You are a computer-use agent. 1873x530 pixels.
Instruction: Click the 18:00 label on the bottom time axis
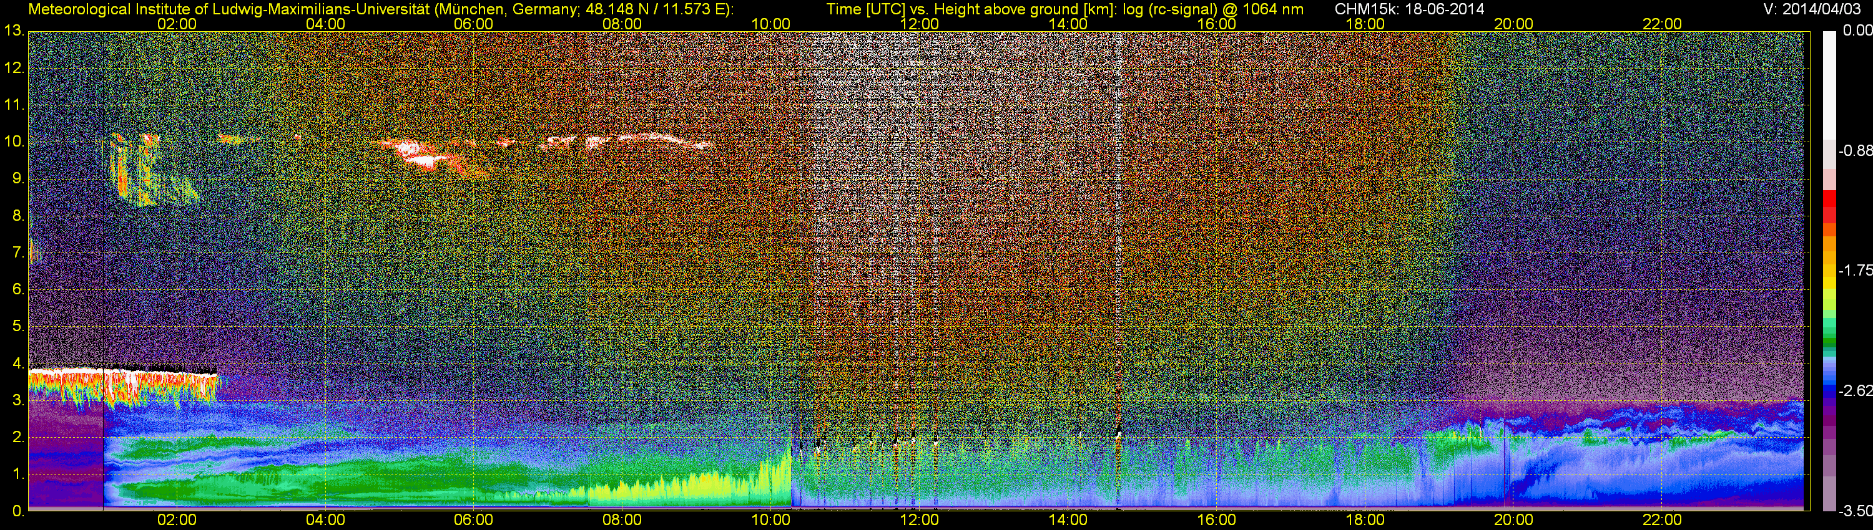(x=1365, y=520)
